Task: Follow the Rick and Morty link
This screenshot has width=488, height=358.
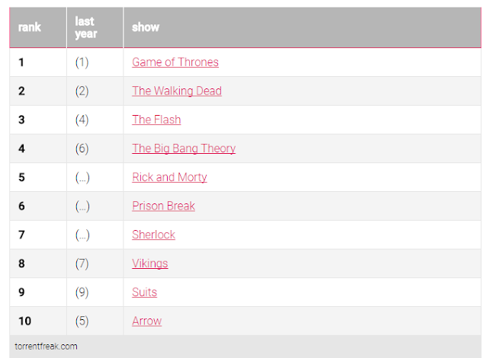Action: [x=169, y=177]
